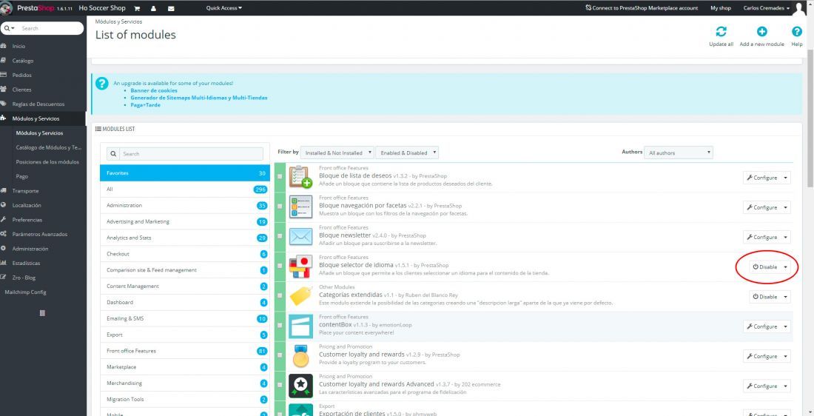Open the Carlos Cremades account dropdown

point(766,8)
